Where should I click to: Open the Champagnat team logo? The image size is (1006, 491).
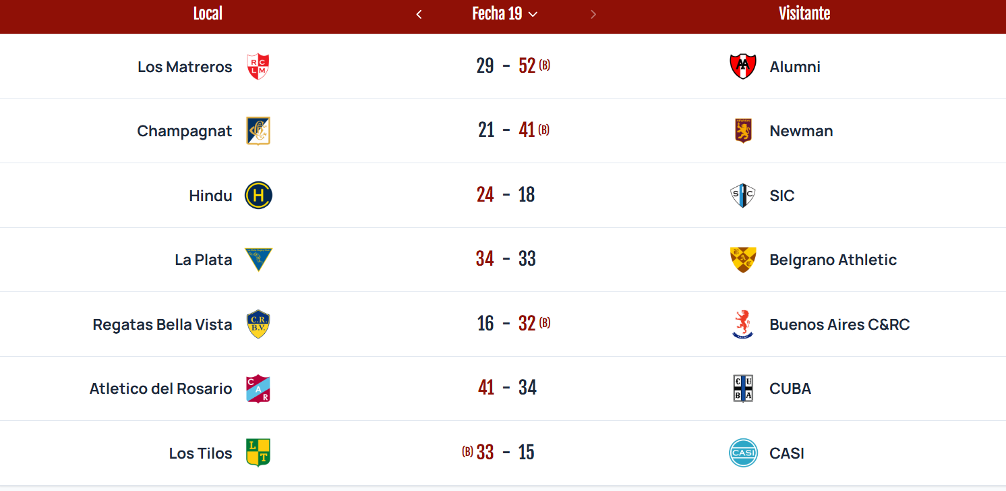(258, 131)
